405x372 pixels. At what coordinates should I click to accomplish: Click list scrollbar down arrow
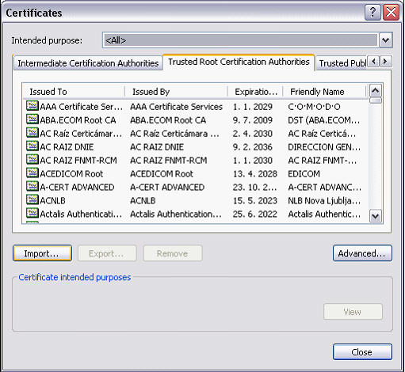click(376, 216)
